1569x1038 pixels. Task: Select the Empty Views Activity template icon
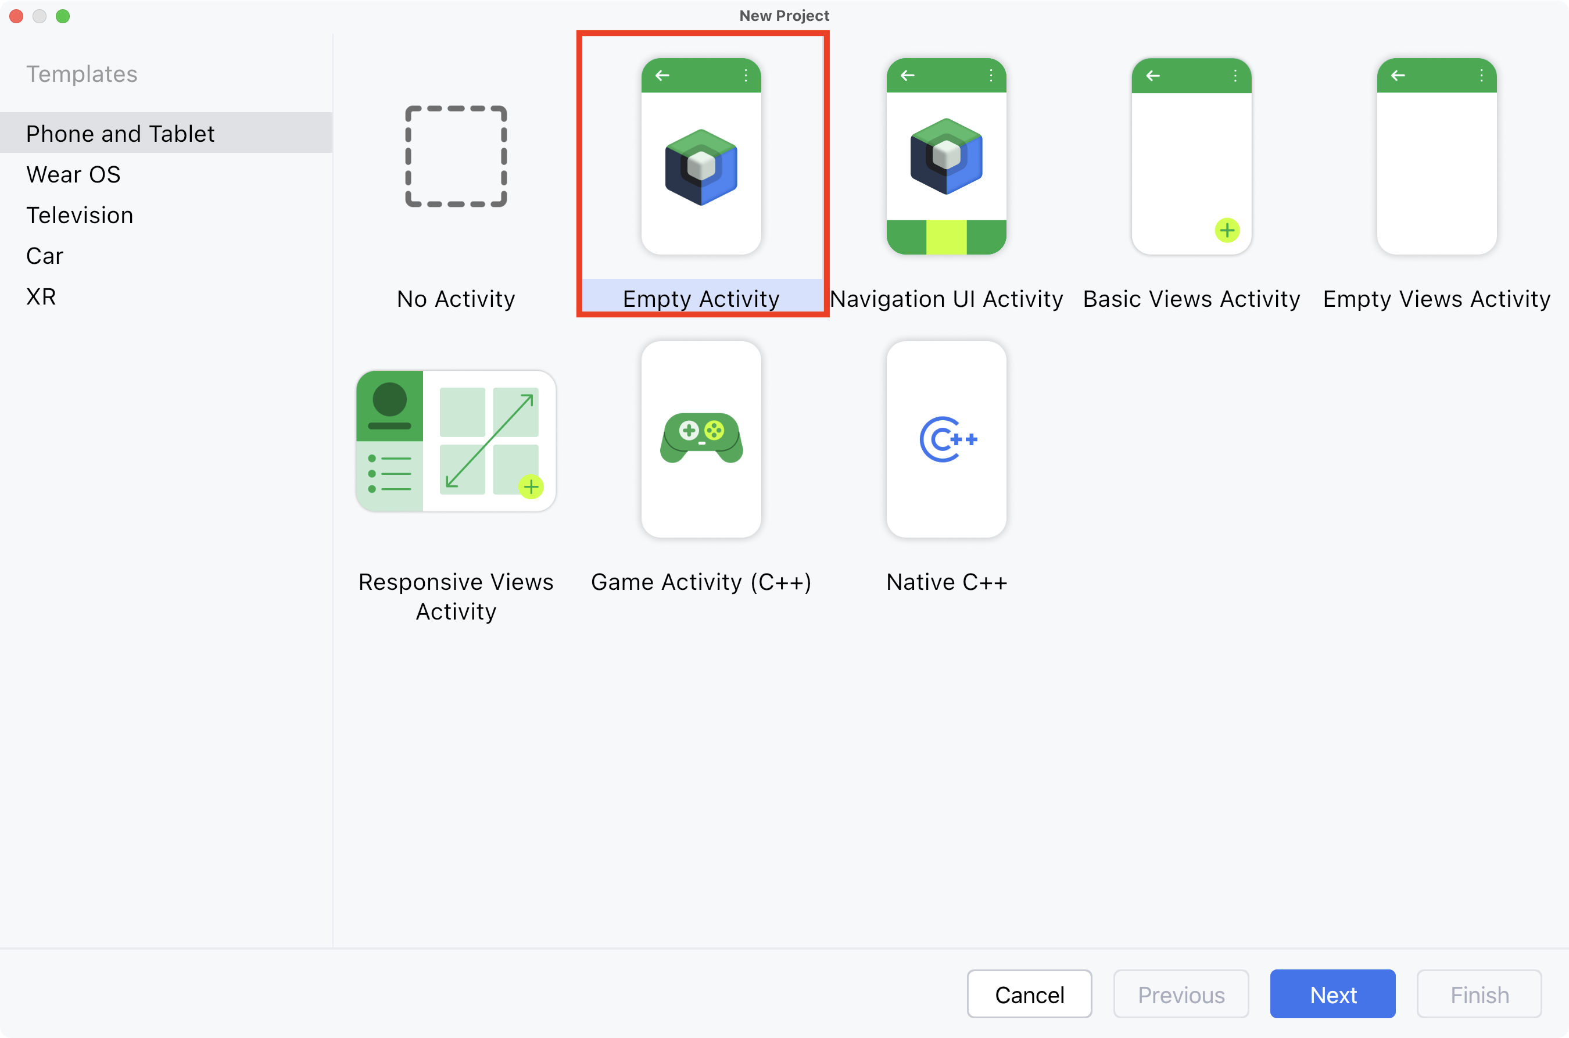click(x=1436, y=156)
